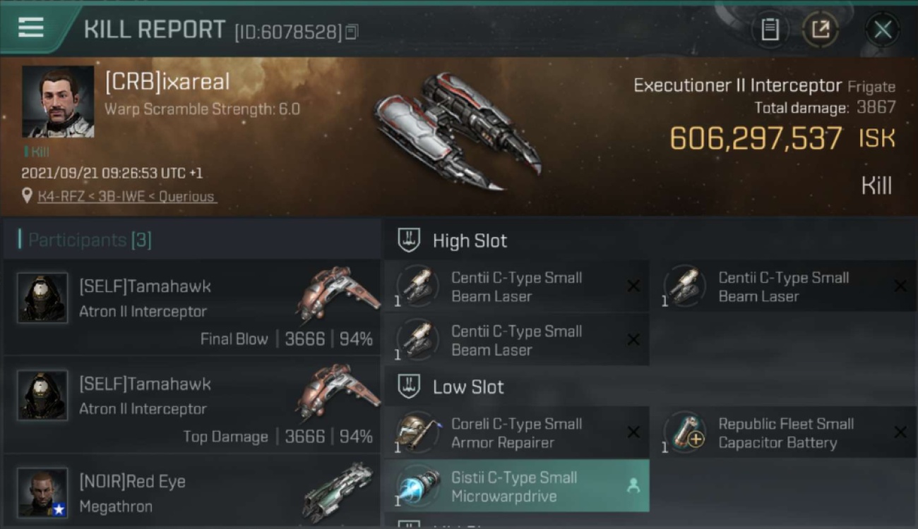Copy the kill report ID
Image resolution: width=918 pixels, height=529 pixels.
coord(352,32)
